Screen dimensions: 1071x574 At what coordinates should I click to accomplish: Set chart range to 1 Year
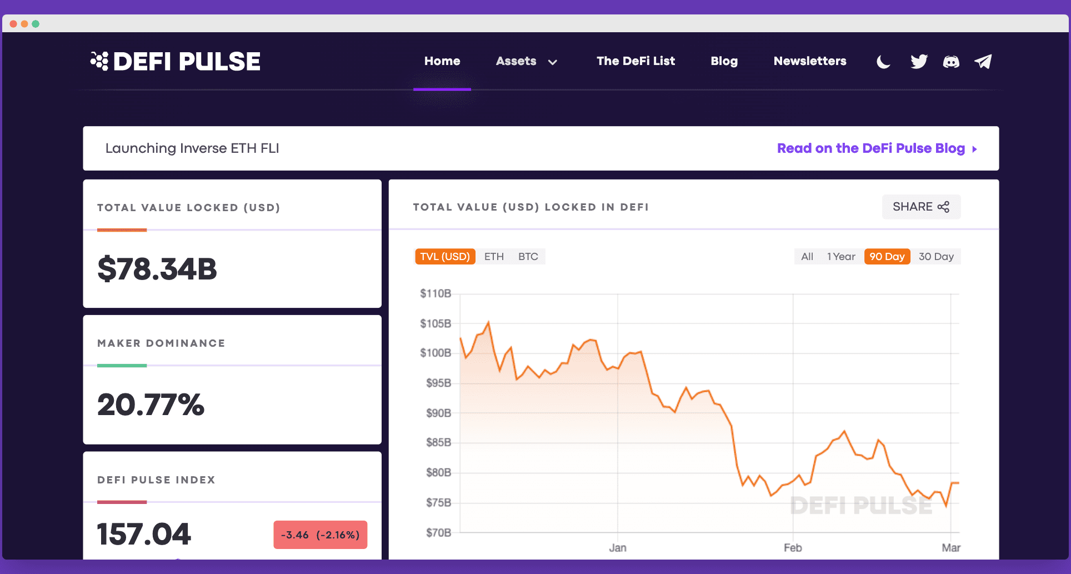841,257
